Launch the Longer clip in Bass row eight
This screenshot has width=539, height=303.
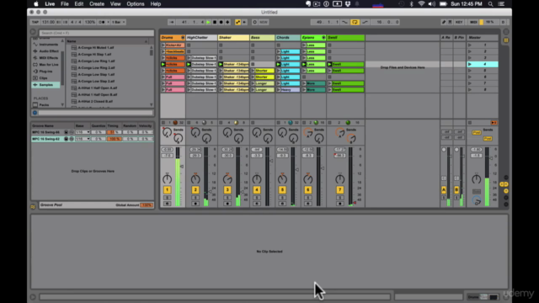tap(253, 90)
